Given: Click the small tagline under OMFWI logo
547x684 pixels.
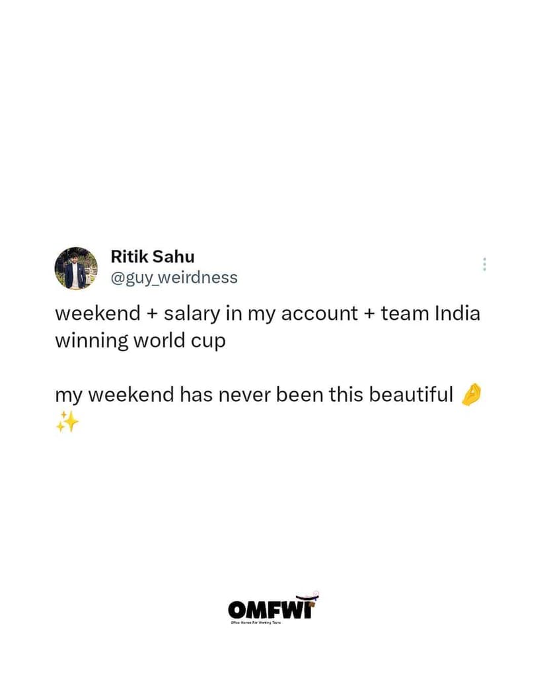Looking at the screenshot, I should pyautogui.click(x=256, y=623).
